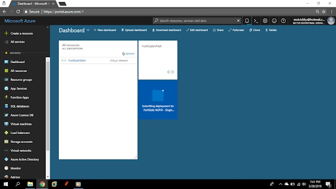Image resolution: width=336 pixels, height=189 pixels.
Task: Click the Load balancers icon
Action: (6, 133)
